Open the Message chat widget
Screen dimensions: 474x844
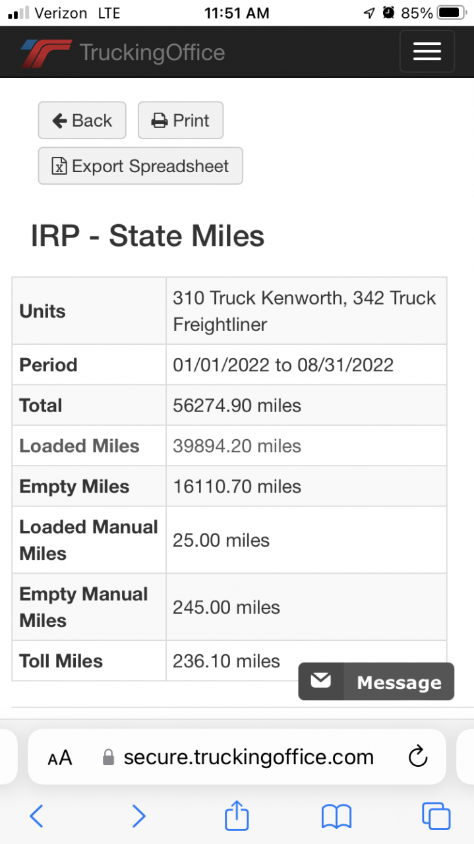tap(398, 682)
